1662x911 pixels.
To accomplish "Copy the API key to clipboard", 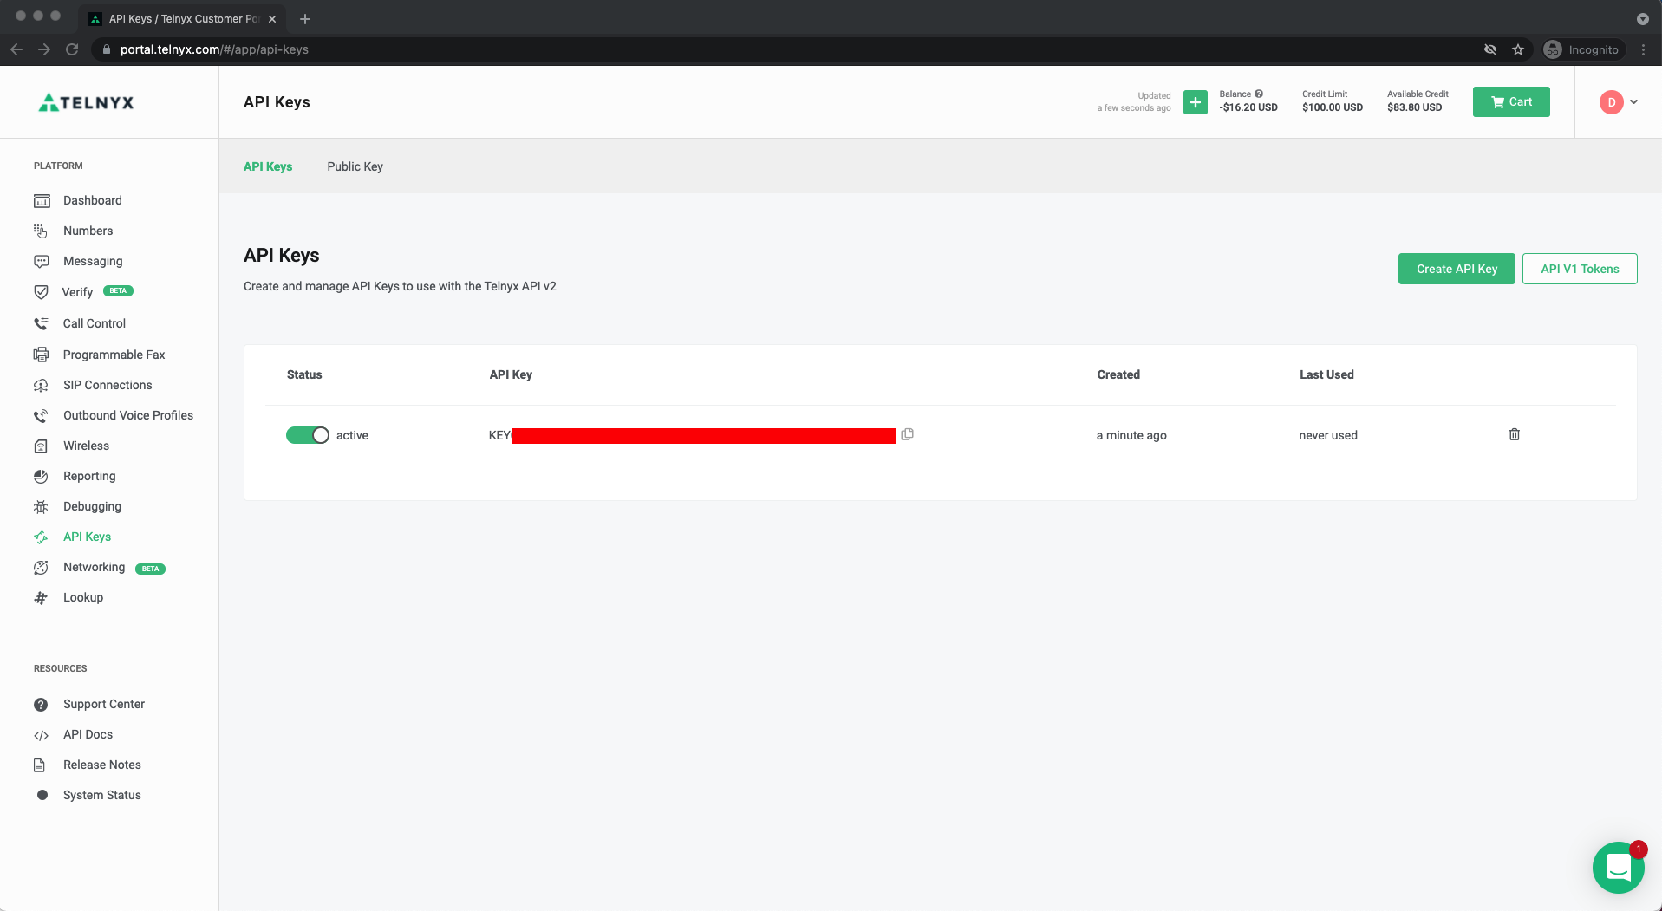I will tap(907, 434).
